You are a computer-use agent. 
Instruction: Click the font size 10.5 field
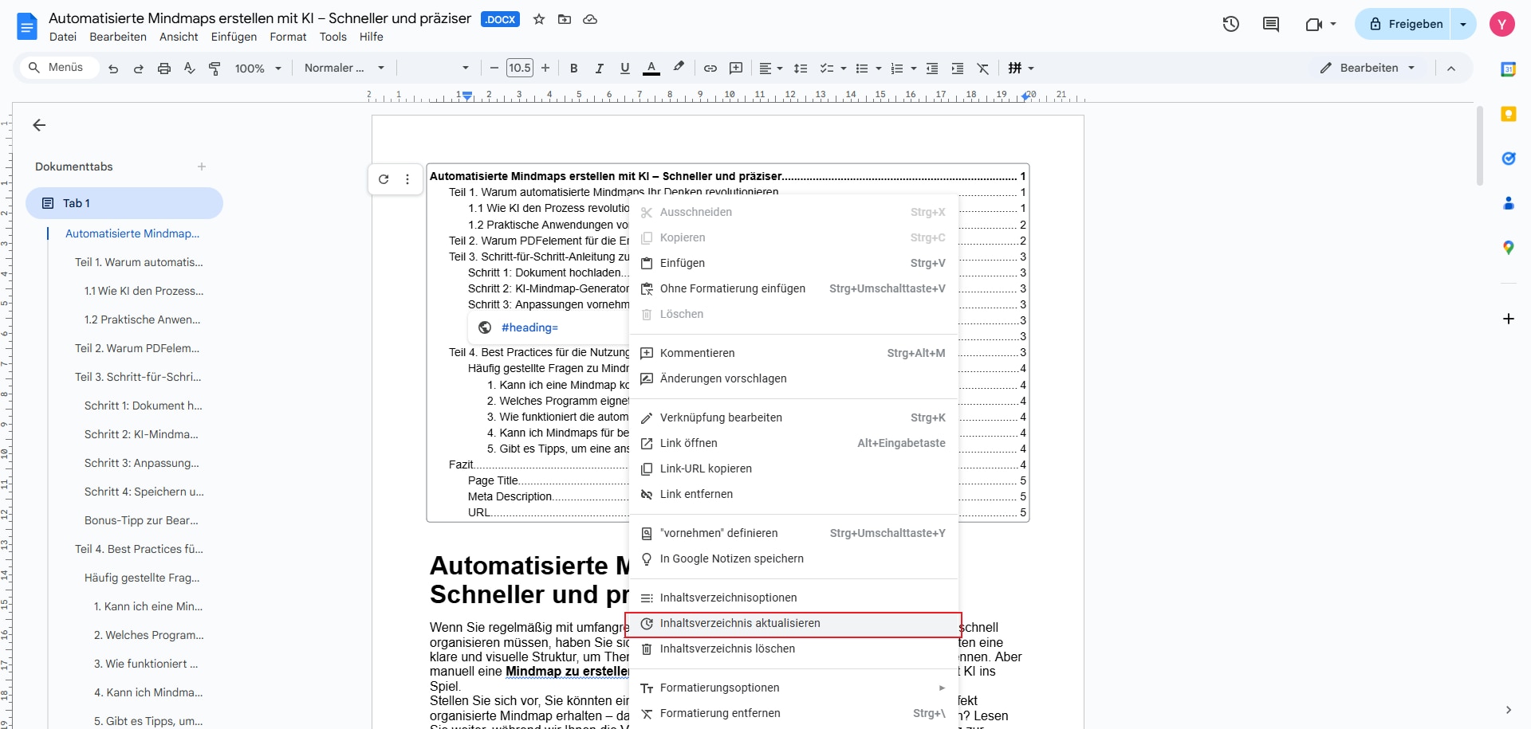[520, 69]
